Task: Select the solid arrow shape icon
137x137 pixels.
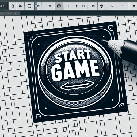Action: 76,6
